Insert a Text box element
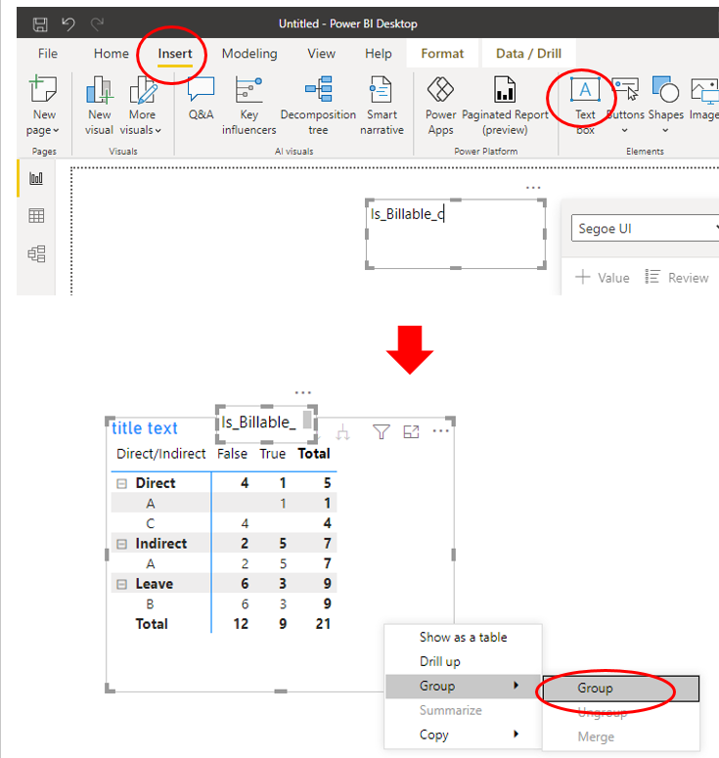The image size is (719, 758). pyautogui.click(x=585, y=105)
